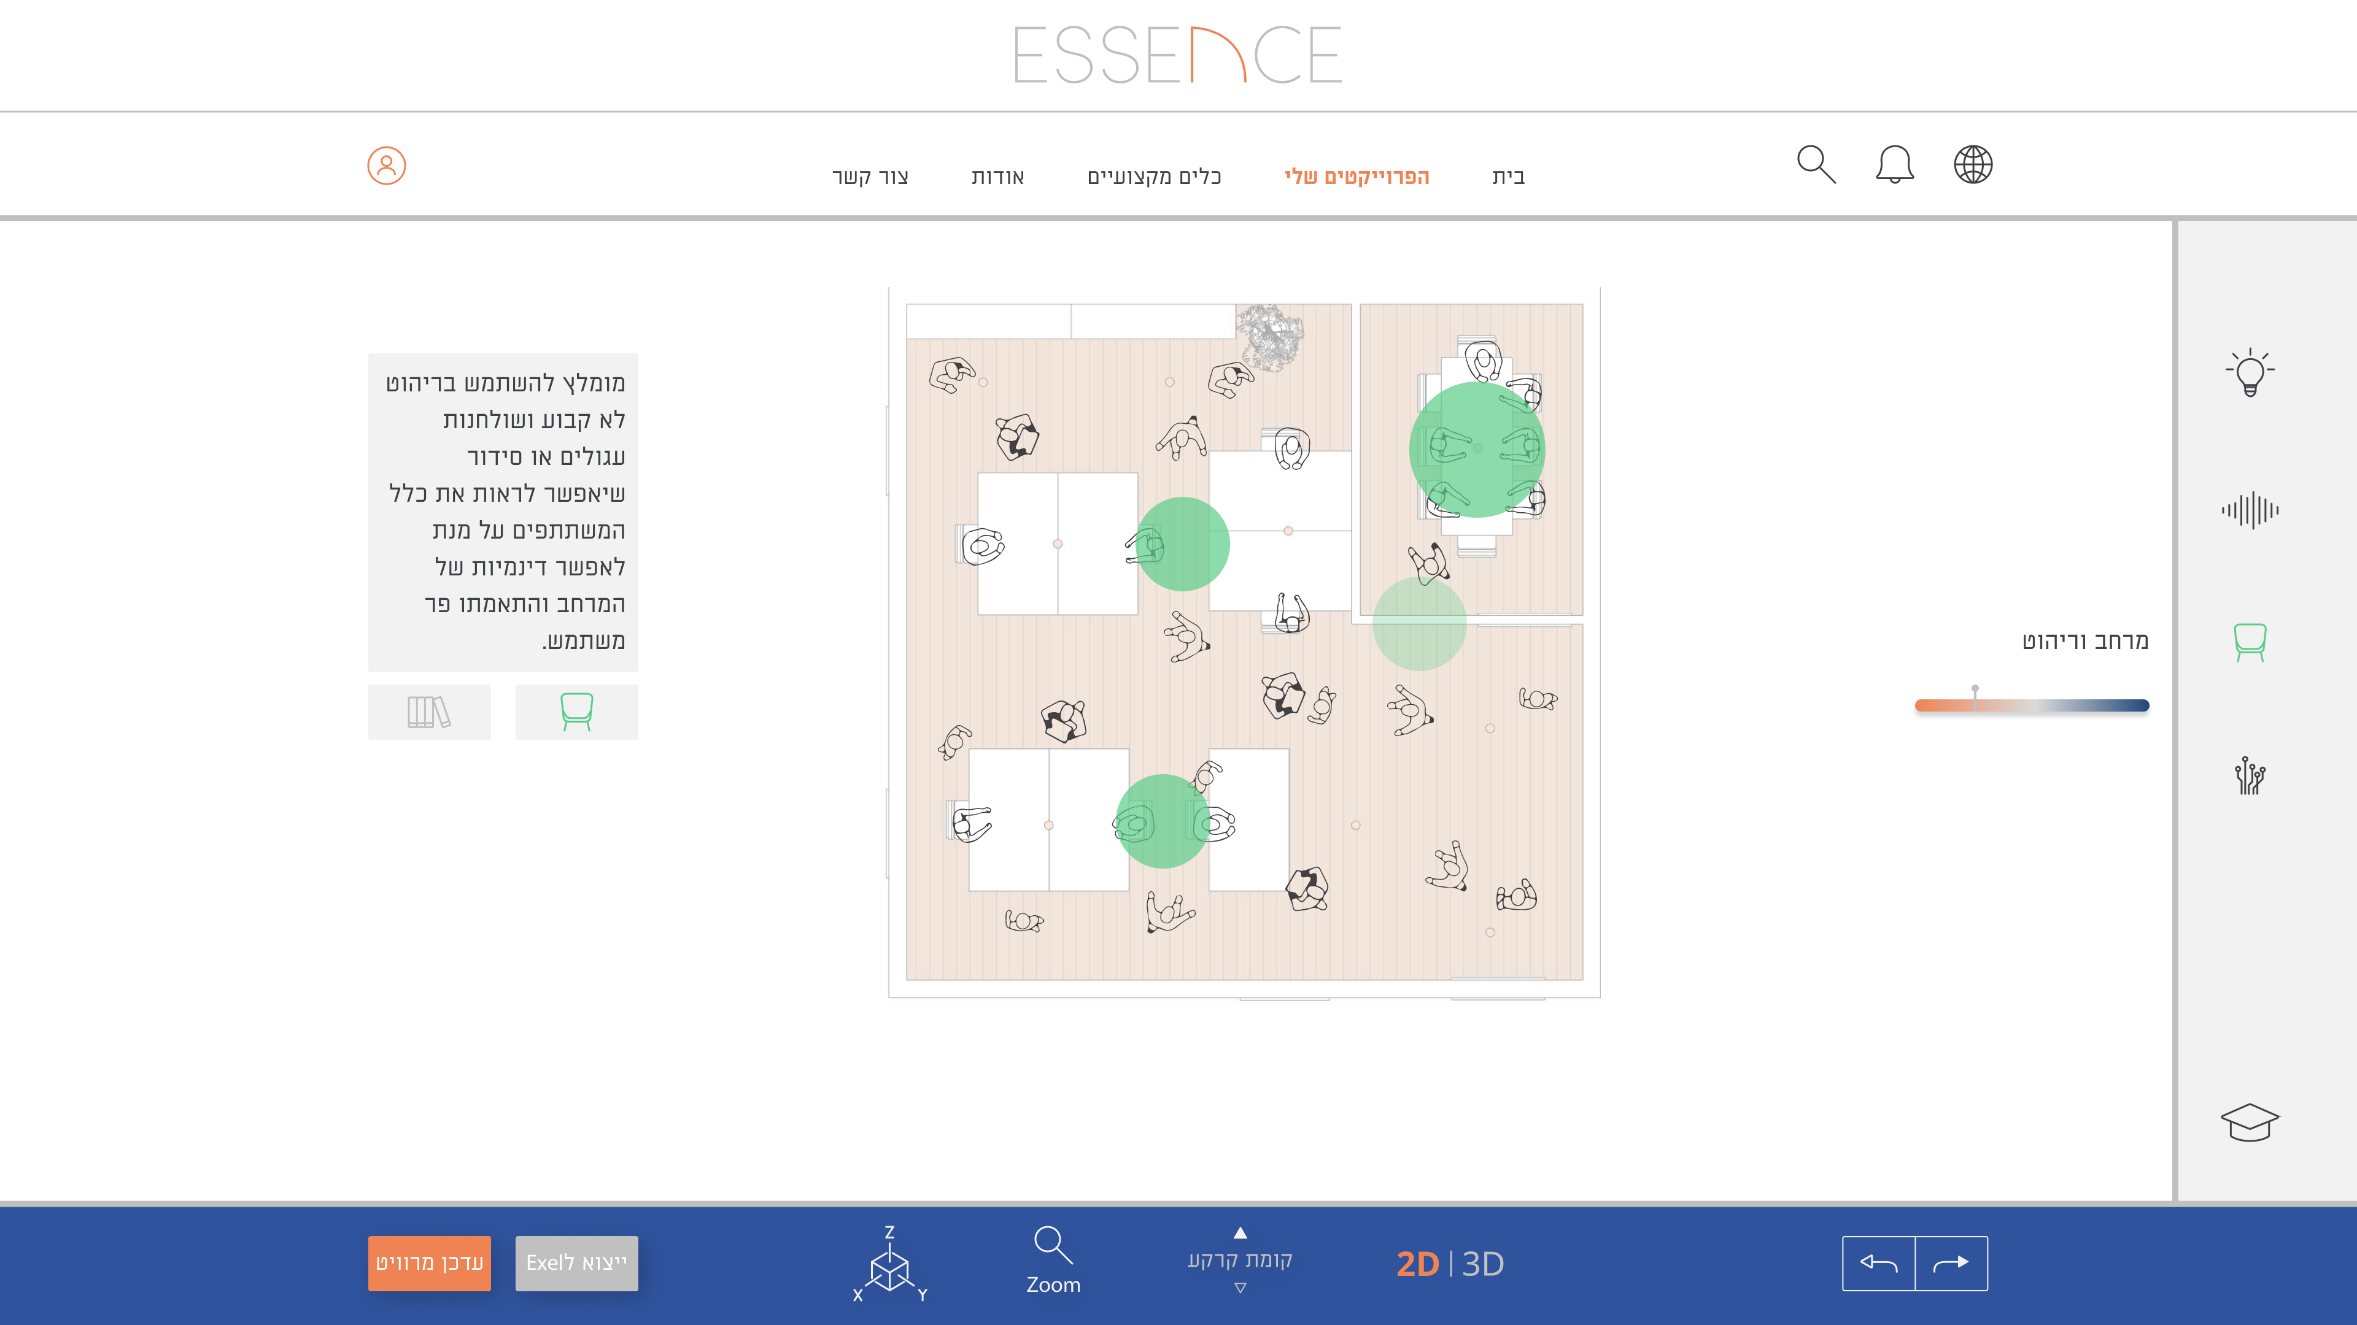Viewport: 2357px width, 1325px height.
Task: Open the technology circuit icon
Action: tap(2249, 775)
